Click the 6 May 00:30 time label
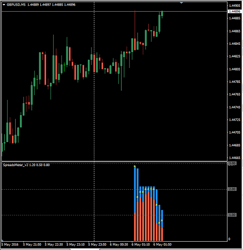This screenshot has height=250, width=243. pyautogui.click(x=119, y=244)
